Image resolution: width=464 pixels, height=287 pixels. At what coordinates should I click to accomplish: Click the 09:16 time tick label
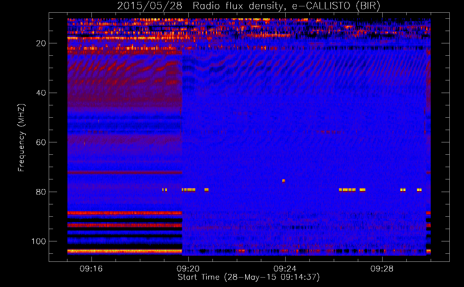point(91,269)
